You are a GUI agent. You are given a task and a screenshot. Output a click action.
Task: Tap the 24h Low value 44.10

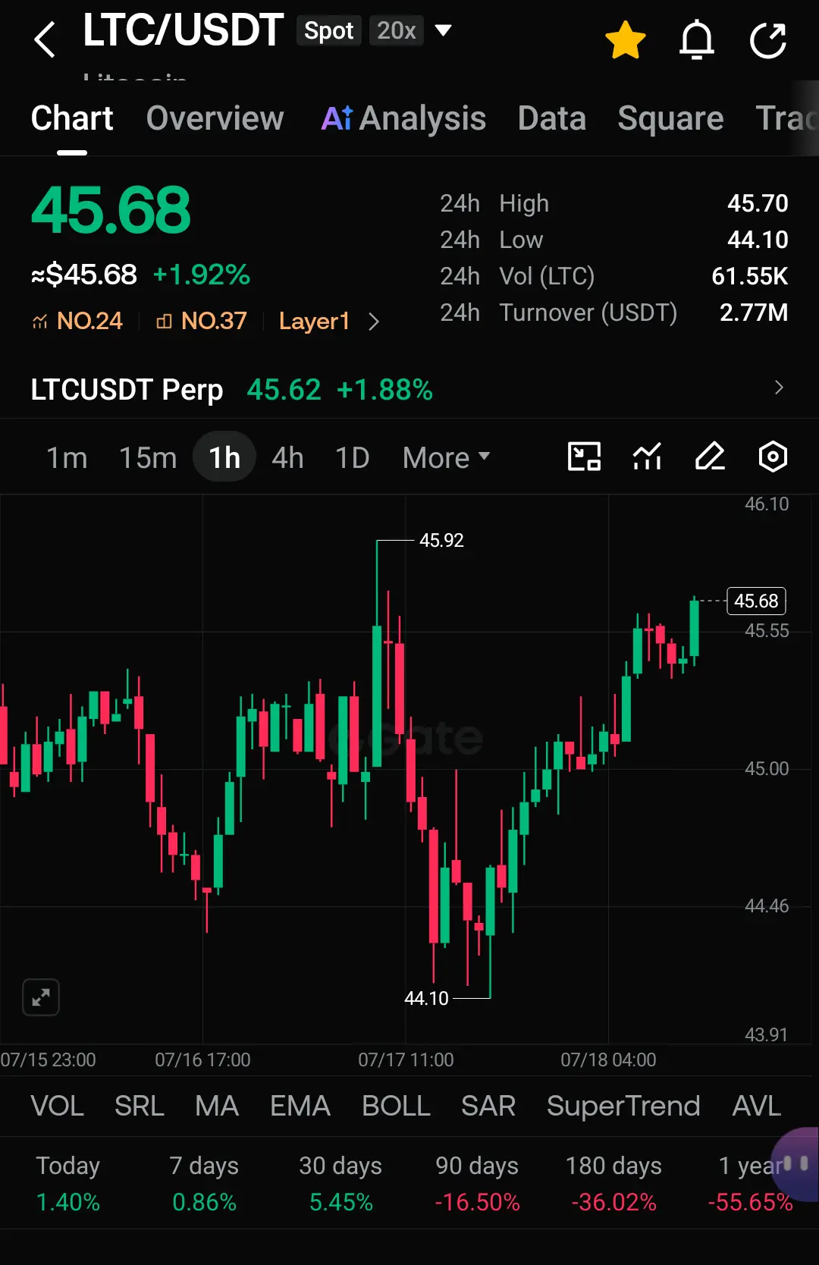(758, 240)
